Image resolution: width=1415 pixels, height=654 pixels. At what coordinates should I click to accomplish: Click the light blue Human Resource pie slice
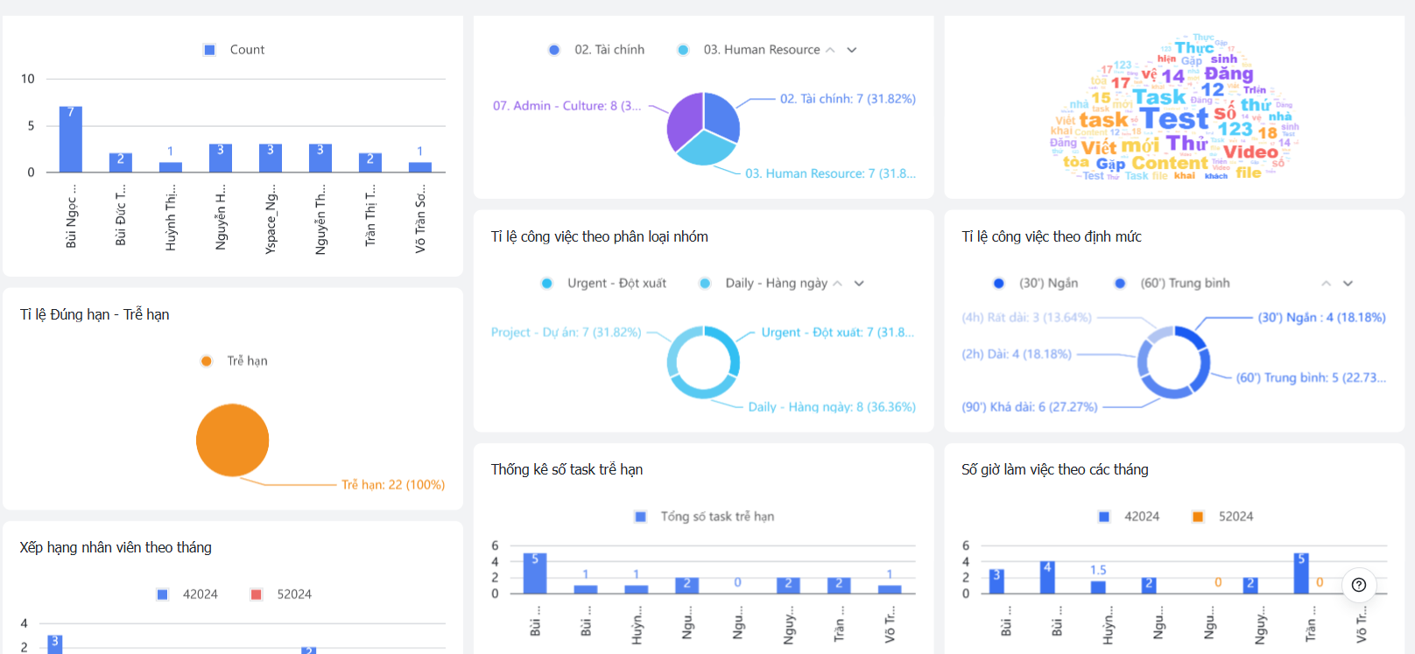click(x=706, y=150)
